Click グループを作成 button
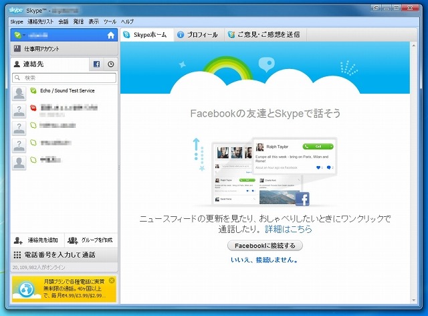The height and width of the screenshot is (316, 428). pyautogui.click(x=91, y=240)
